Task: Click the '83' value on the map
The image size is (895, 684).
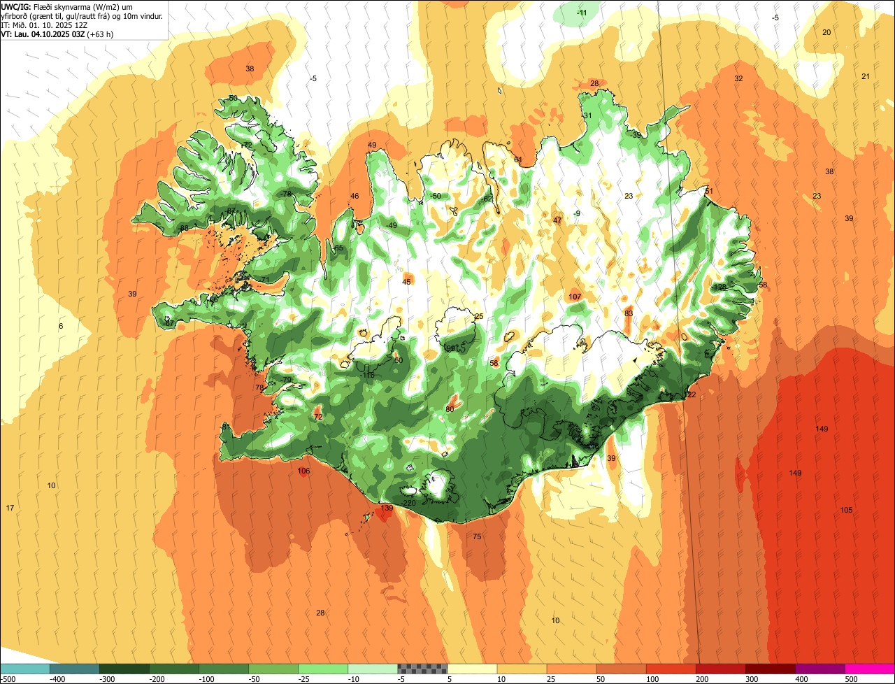Action: [629, 313]
